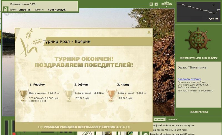
Task: Open the МЕНЮ button
Action: (167, 4)
